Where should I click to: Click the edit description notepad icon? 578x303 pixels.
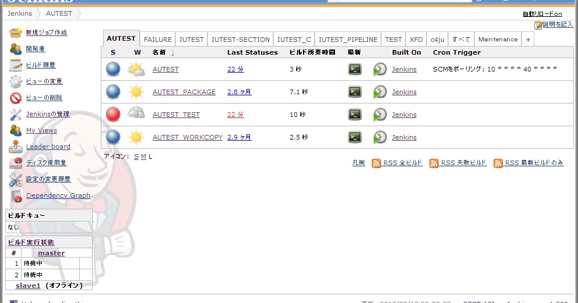(538, 25)
